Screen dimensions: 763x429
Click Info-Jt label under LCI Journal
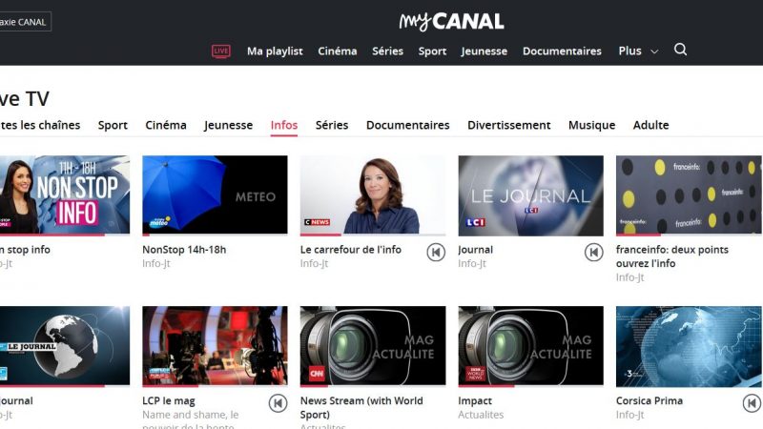point(472,264)
